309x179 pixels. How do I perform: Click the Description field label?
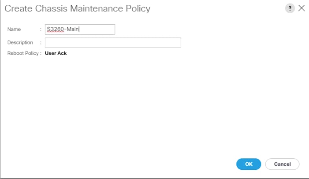[20, 42]
